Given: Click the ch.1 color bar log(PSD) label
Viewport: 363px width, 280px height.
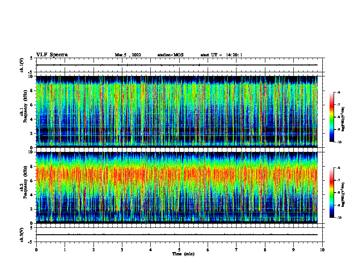Looking at the screenshot, I should tap(343, 119).
